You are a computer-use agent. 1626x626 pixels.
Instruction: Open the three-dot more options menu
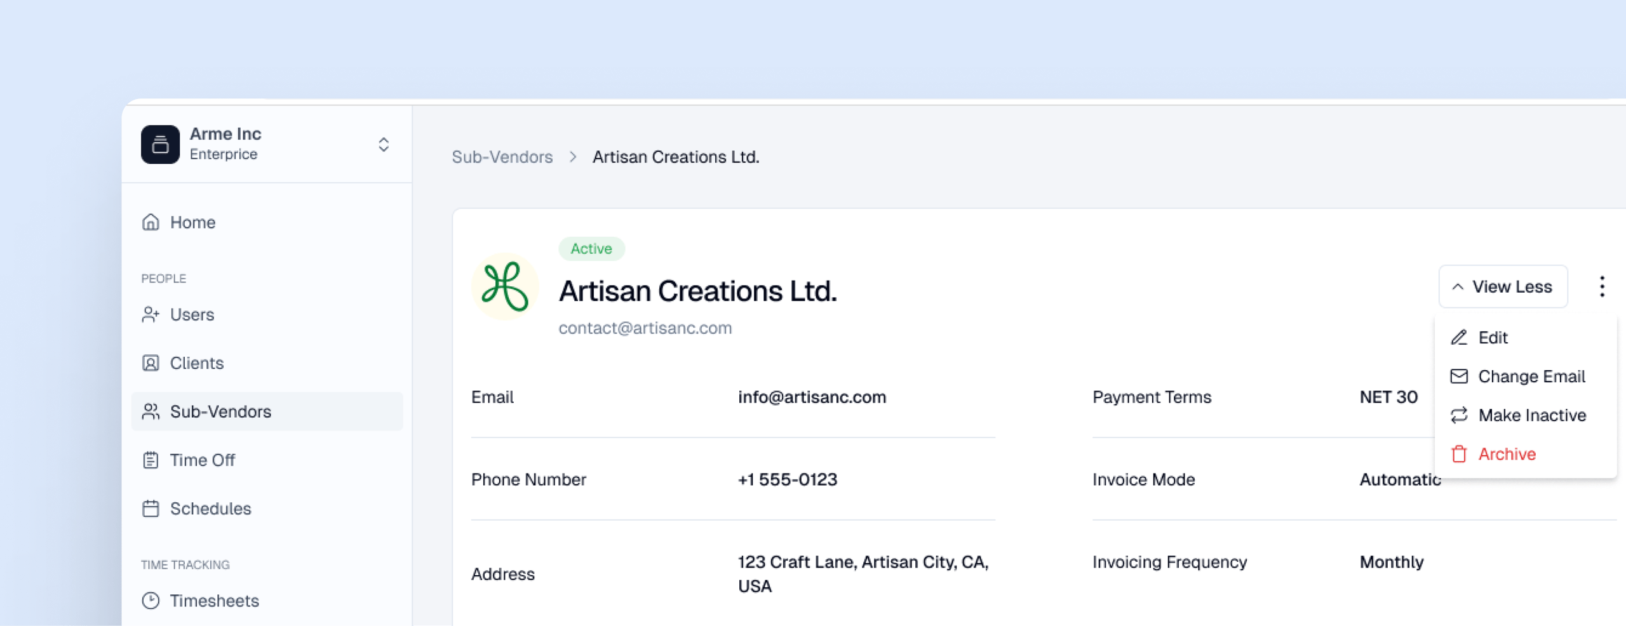click(x=1602, y=287)
